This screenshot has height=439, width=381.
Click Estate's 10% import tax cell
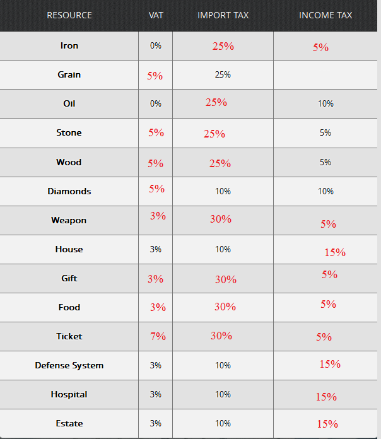223,423
